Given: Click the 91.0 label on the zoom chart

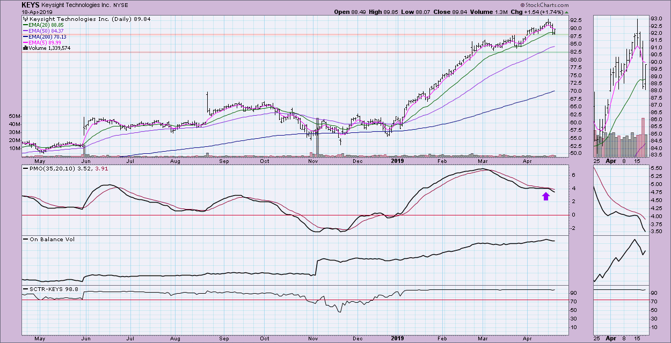Looking at the screenshot, I should tap(657, 48).
